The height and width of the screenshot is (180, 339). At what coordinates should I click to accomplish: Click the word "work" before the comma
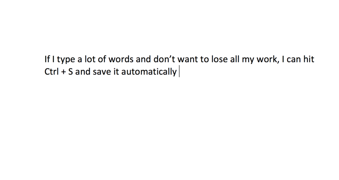click(x=266, y=59)
